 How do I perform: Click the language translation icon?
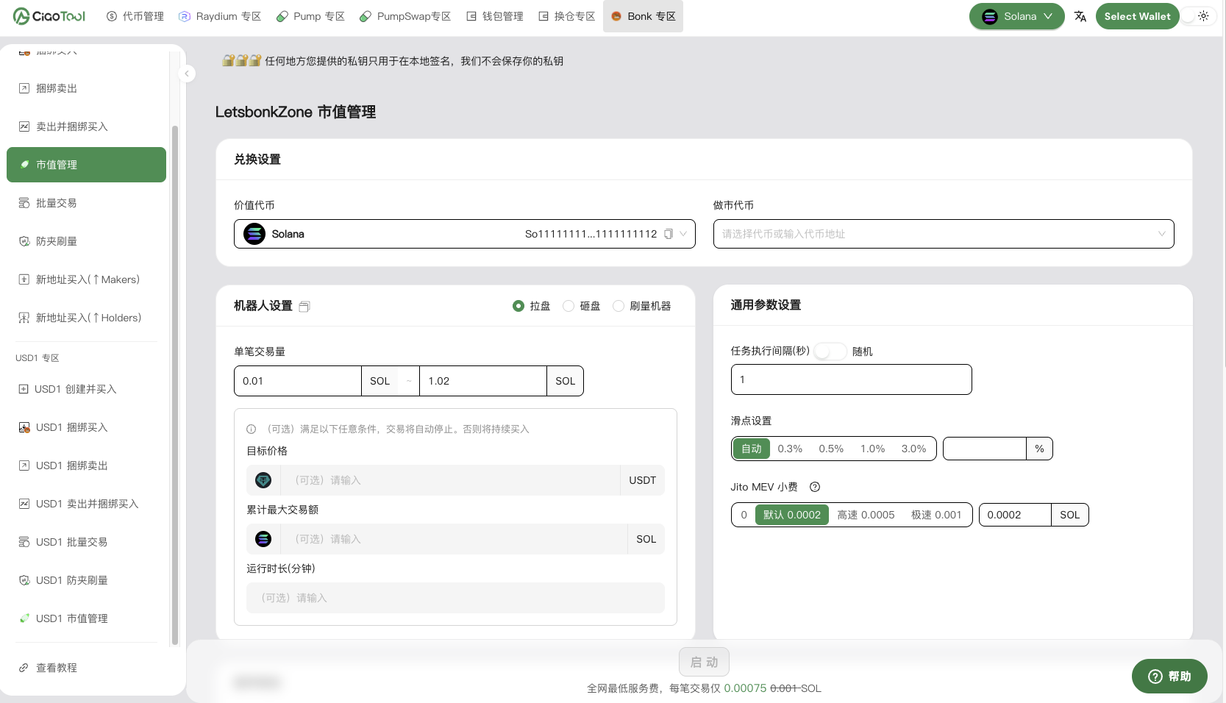pos(1080,16)
